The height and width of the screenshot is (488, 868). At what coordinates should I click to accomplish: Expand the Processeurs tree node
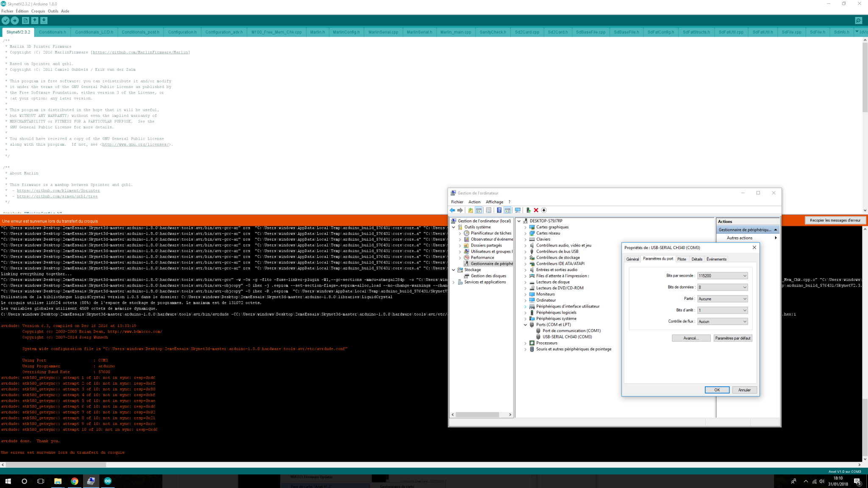click(x=526, y=343)
